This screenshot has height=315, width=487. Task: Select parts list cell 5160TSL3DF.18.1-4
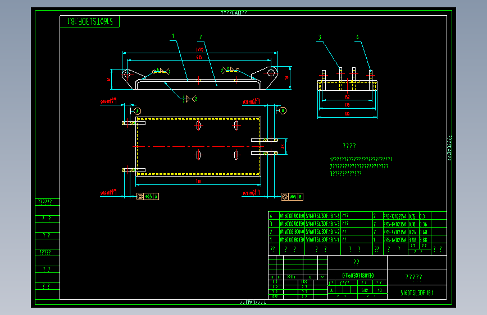[323, 216]
